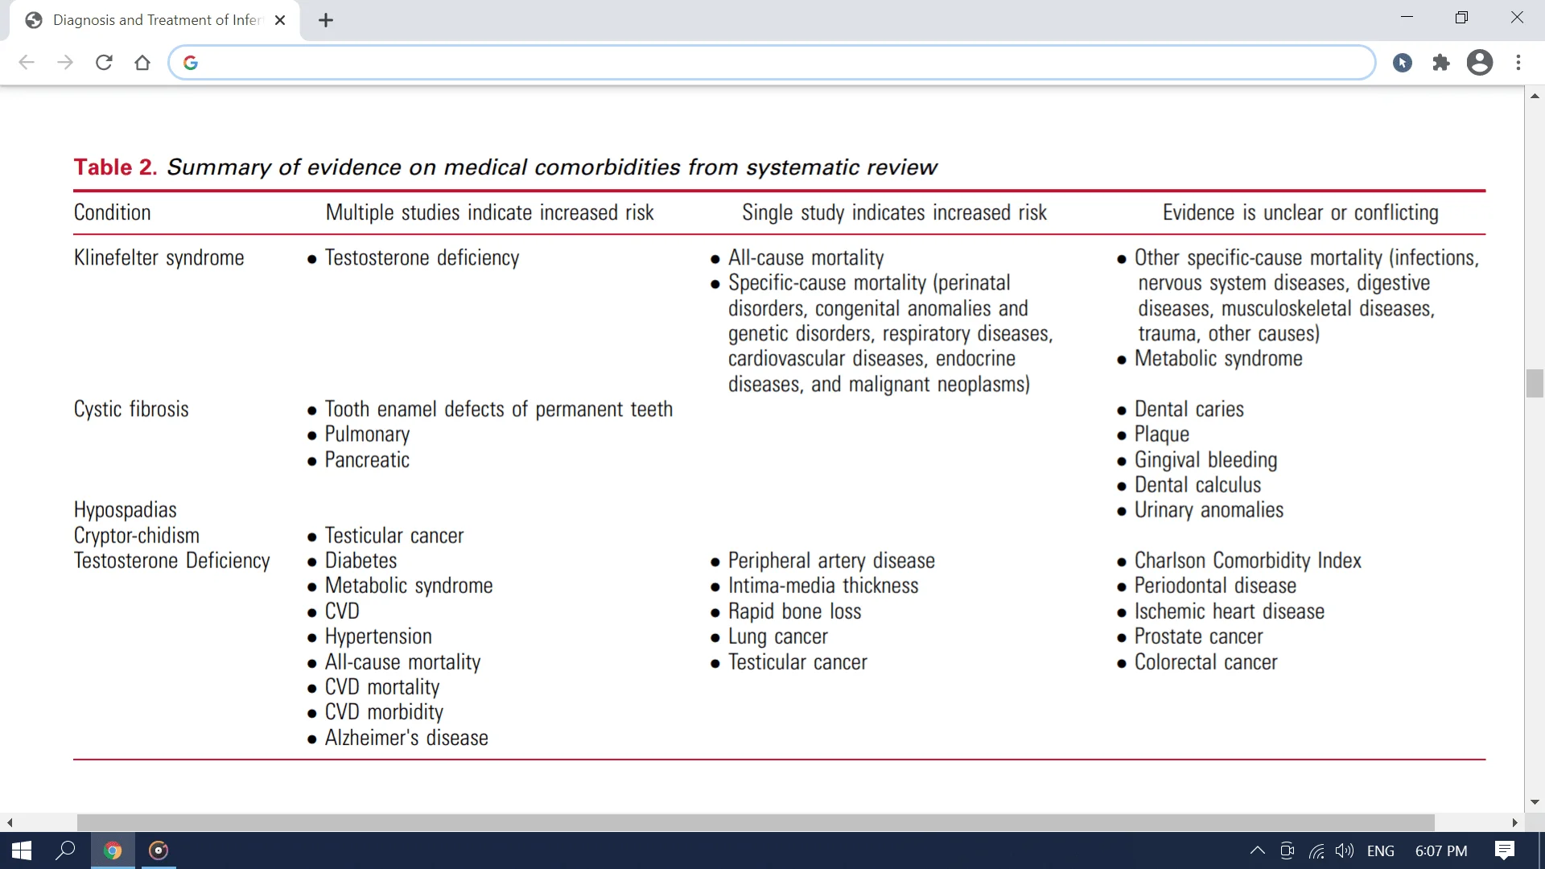Click the 6:07 PM clock
This screenshot has width=1545, height=869.
(1441, 850)
